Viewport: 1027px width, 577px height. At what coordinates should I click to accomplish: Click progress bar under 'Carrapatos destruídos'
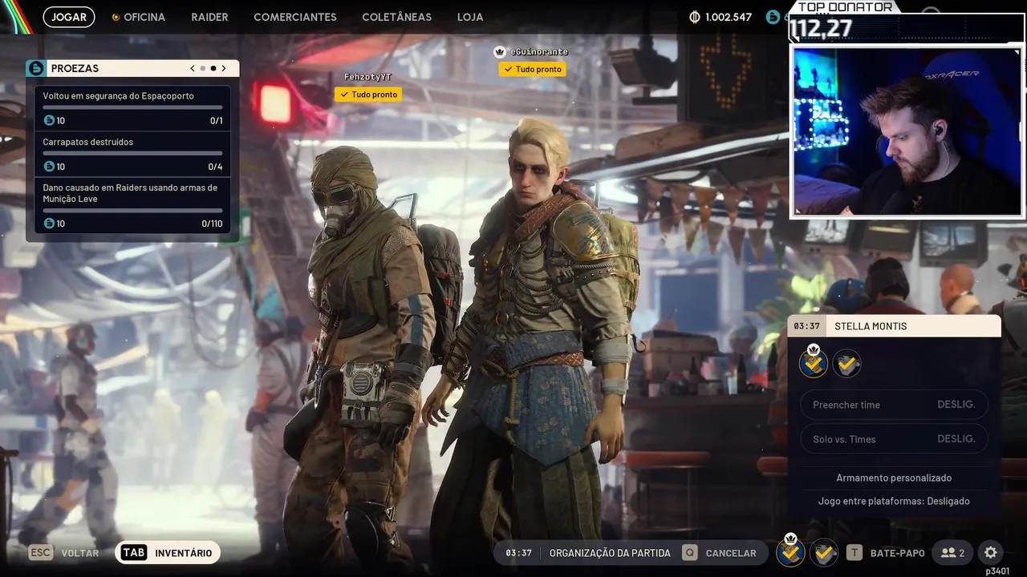(132, 153)
